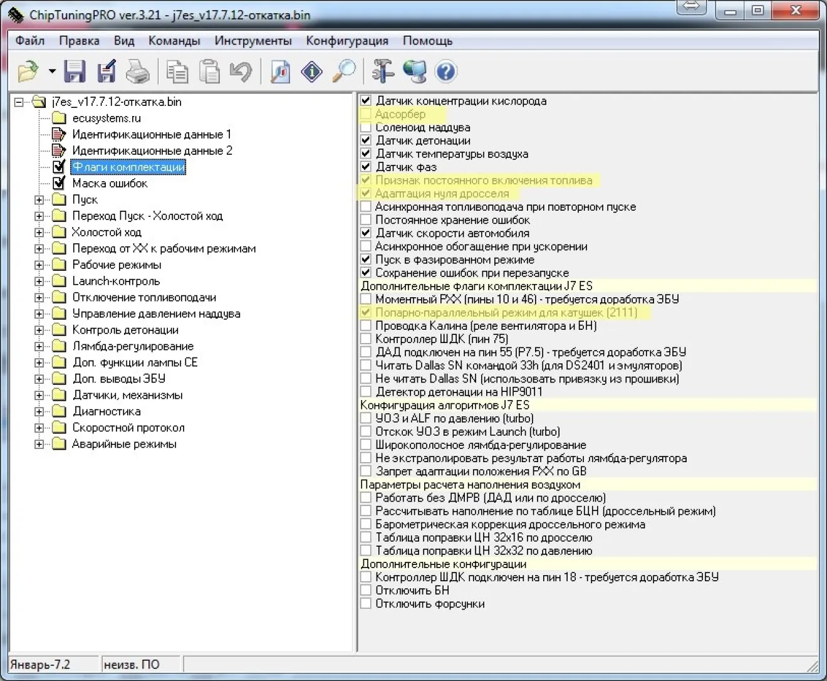Click the Save As floppy-with-pencil icon

click(107, 71)
